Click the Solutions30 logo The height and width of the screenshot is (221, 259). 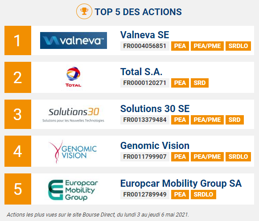(74, 115)
